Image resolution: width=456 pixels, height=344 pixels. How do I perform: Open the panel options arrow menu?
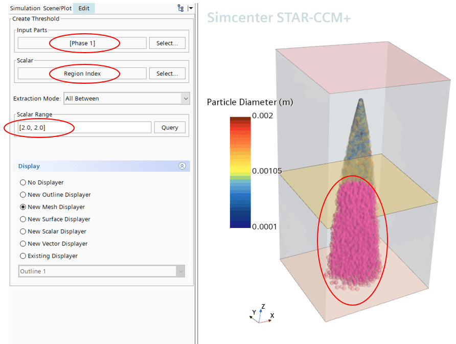click(190, 8)
